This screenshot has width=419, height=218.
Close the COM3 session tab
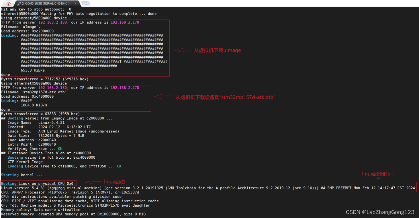76,3
